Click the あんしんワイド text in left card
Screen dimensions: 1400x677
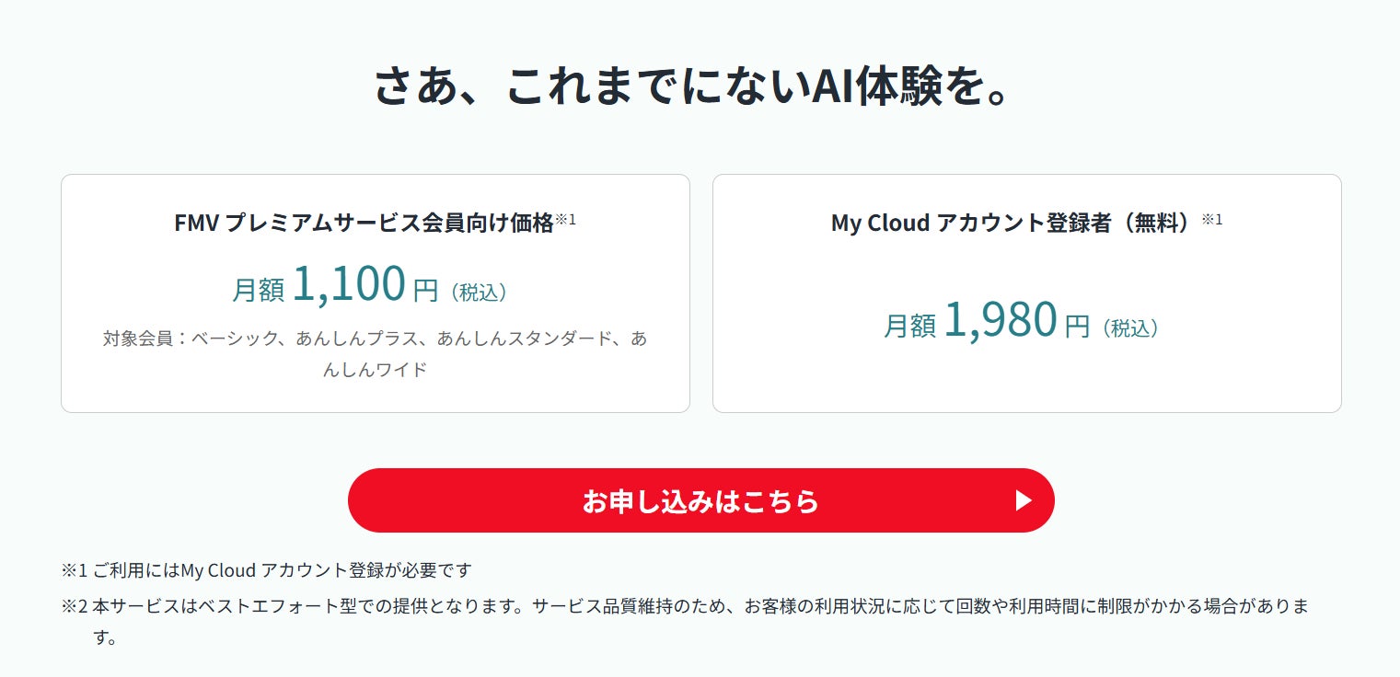pos(375,370)
